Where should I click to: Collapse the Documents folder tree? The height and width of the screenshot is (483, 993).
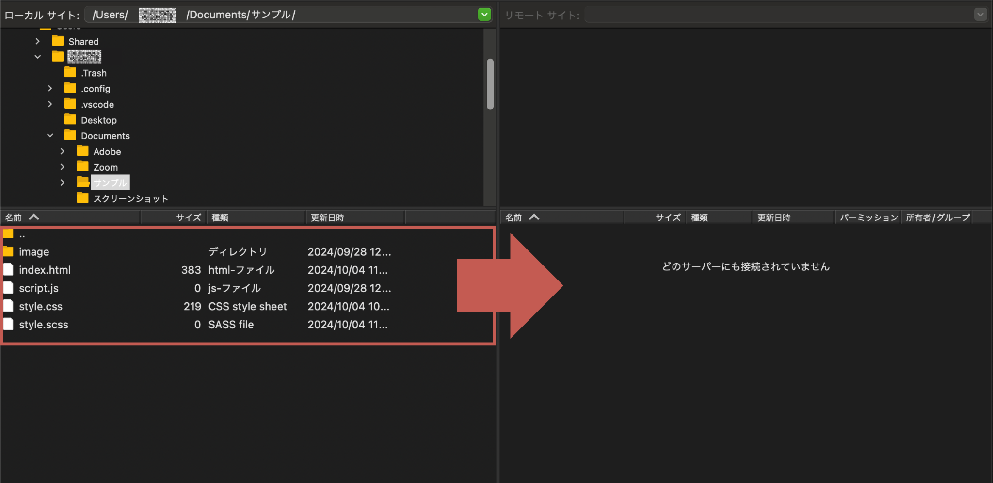[50, 135]
